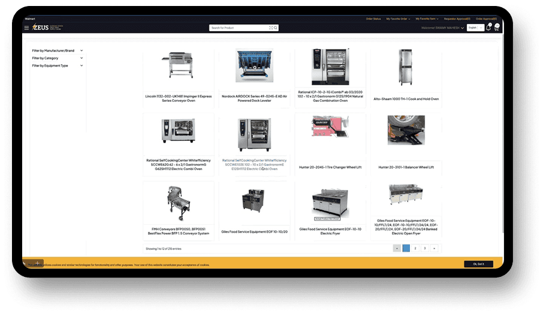The width and height of the screenshot is (543, 314).
Task: Open the FMH BestFlex Conveyor System image
Action: pos(179,203)
